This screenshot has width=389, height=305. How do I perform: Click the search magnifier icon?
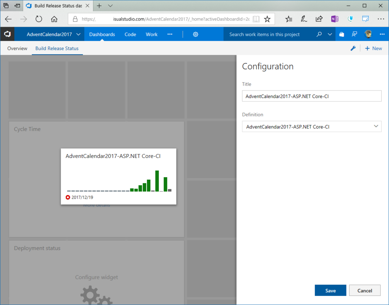(x=319, y=34)
